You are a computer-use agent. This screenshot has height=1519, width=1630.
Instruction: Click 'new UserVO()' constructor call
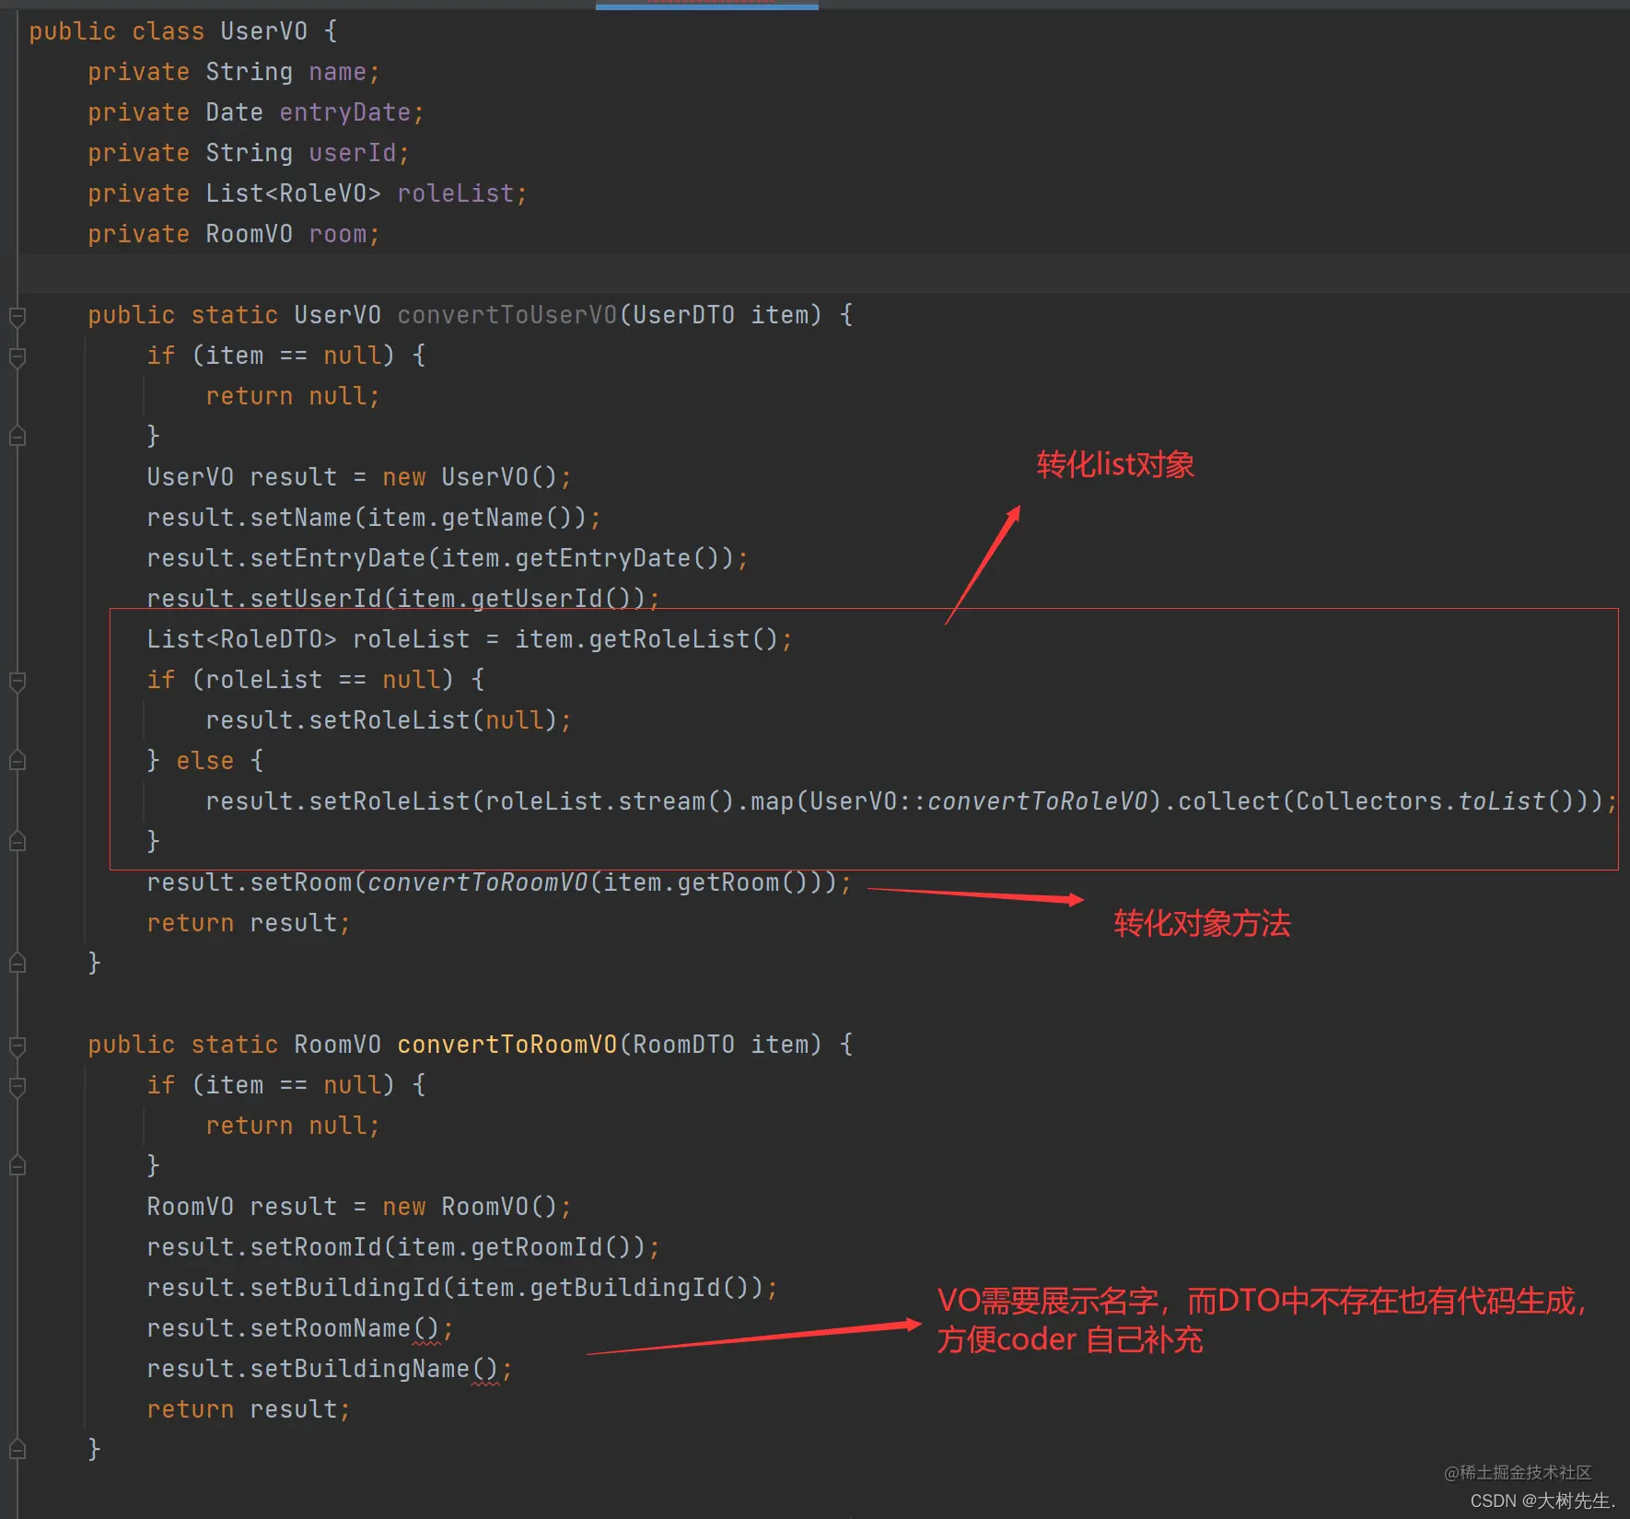(470, 477)
